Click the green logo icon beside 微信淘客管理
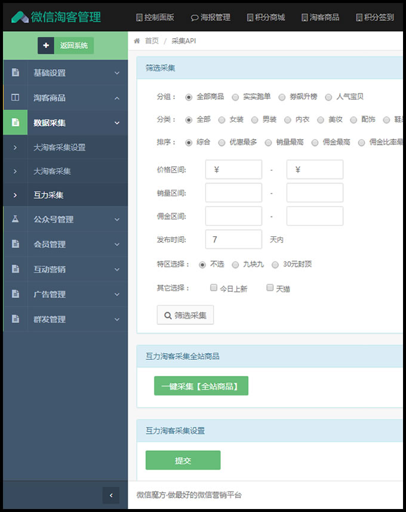Screen dimensions: 406x512 (20, 17)
